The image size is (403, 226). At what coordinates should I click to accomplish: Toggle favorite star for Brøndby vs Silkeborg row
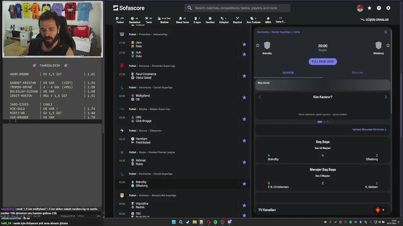click(x=244, y=184)
